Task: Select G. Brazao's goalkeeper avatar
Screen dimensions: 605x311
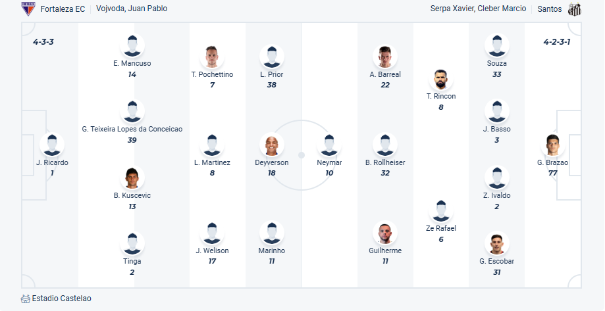Action: tap(553, 145)
